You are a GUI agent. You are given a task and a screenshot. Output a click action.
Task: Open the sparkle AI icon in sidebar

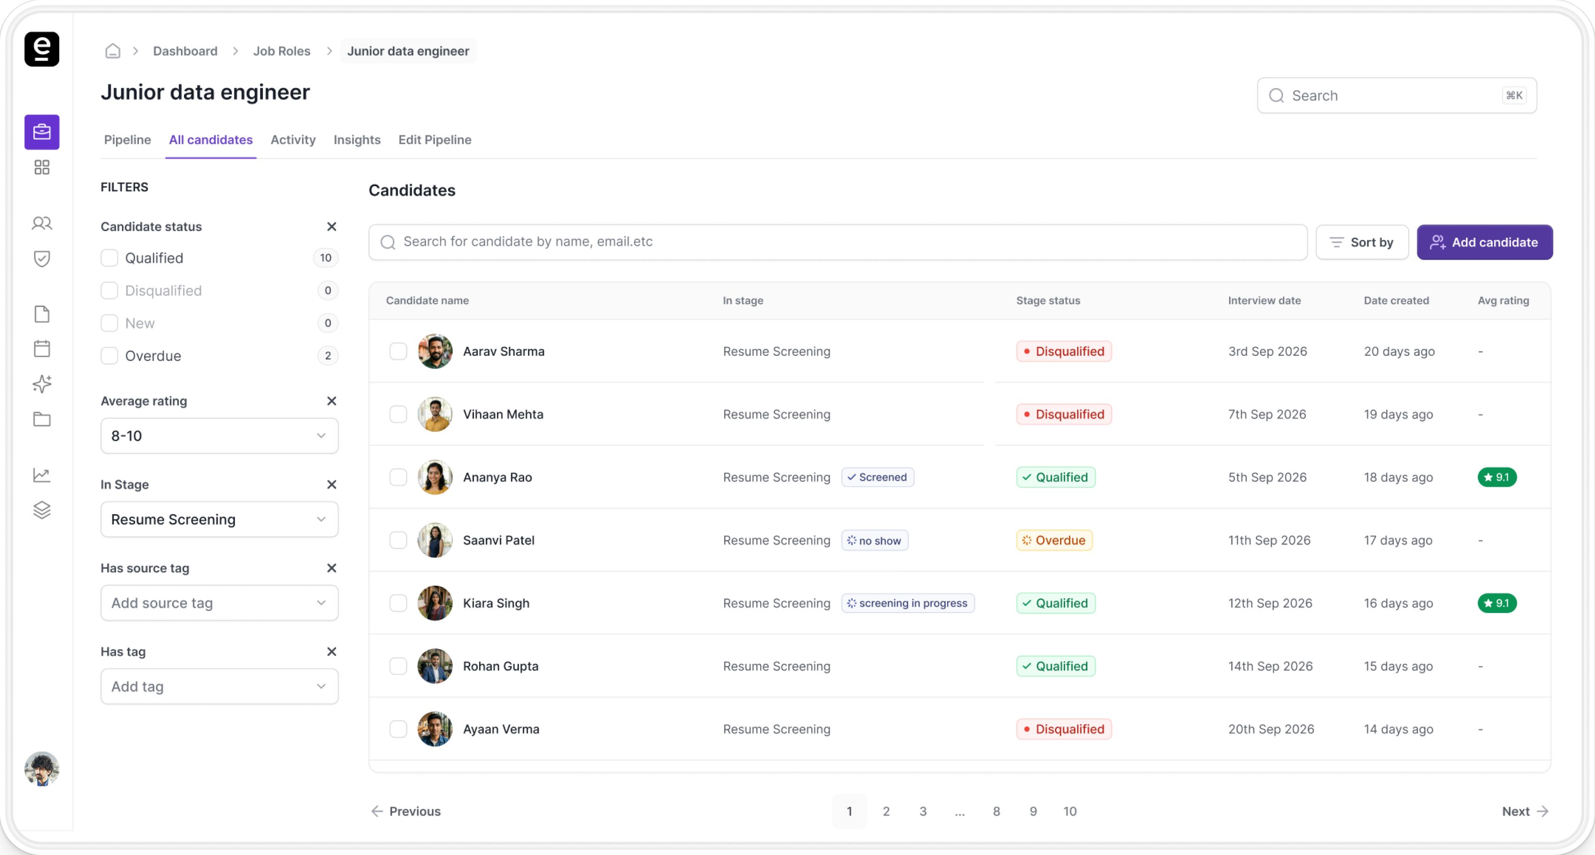(41, 383)
